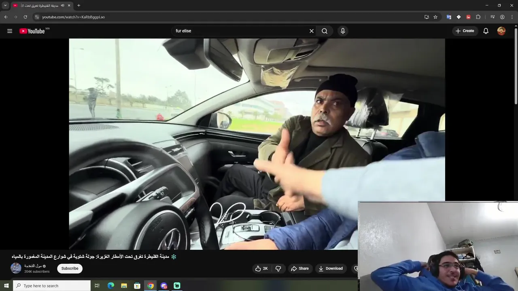Open the green app icon on the taskbar
Image resolution: width=518 pixels, height=291 pixels.
pos(177,286)
